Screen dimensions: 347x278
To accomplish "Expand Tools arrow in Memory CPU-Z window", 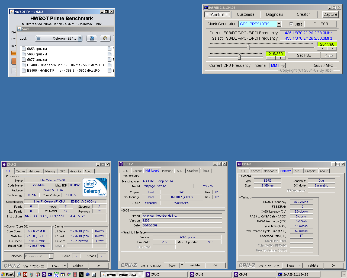I will 300,266.
